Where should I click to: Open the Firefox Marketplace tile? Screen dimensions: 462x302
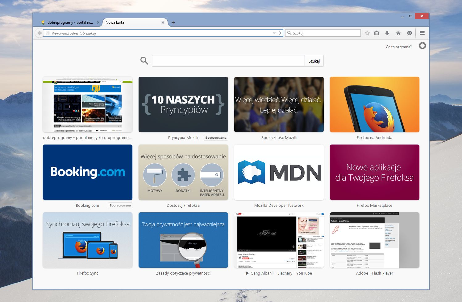pos(375,172)
